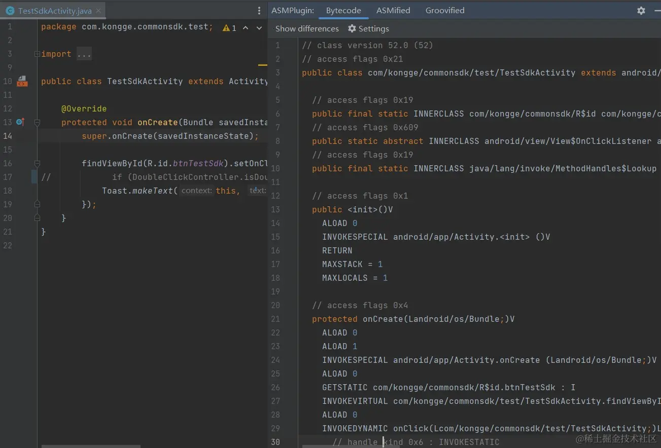Image resolution: width=661 pixels, height=448 pixels.
Task: Click Toast.makeText call on line 18
Action: pos(140,191)
